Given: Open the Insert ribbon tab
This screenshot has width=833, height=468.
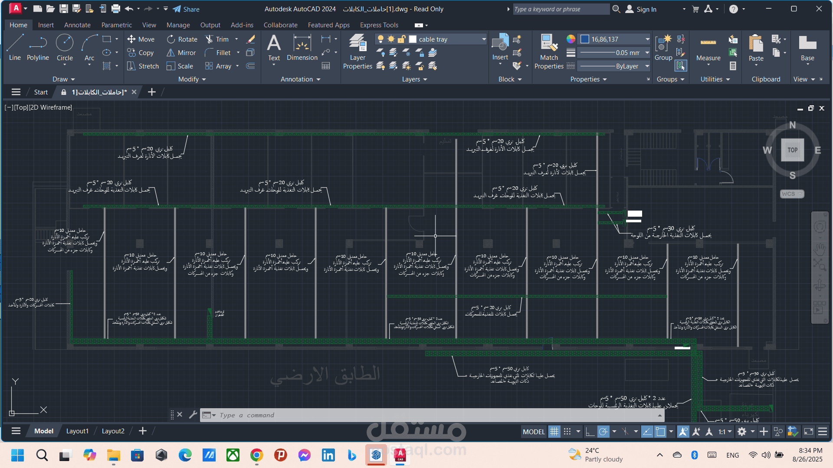Looking at the screenshot, I should (x=46, y=25).
